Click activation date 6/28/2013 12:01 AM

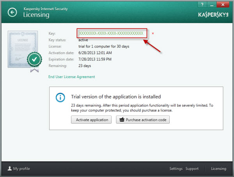(95, 53)
